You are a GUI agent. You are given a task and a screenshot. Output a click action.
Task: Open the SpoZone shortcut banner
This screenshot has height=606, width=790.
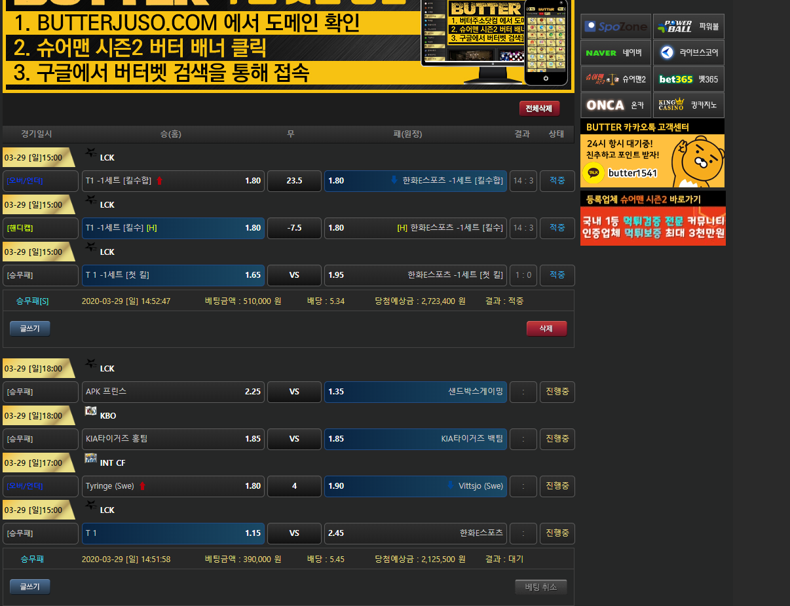615,27
